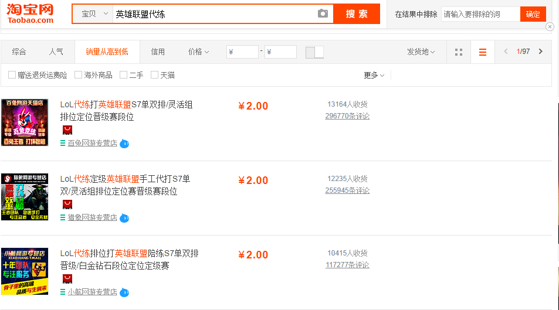Click 12235人收货 sales count
The height and width of the screenshot is (310, 559).
[347, 179]
